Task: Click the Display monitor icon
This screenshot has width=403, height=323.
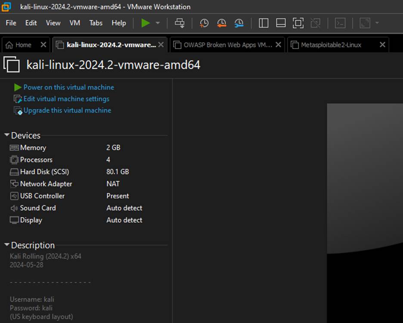Action: coord(14,220)
